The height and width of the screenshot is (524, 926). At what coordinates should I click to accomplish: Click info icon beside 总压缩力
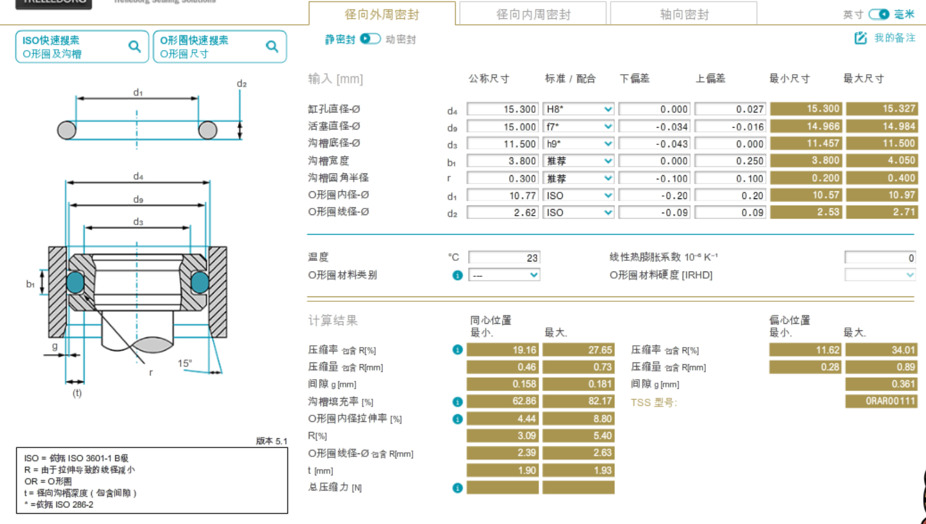(457, 488)
